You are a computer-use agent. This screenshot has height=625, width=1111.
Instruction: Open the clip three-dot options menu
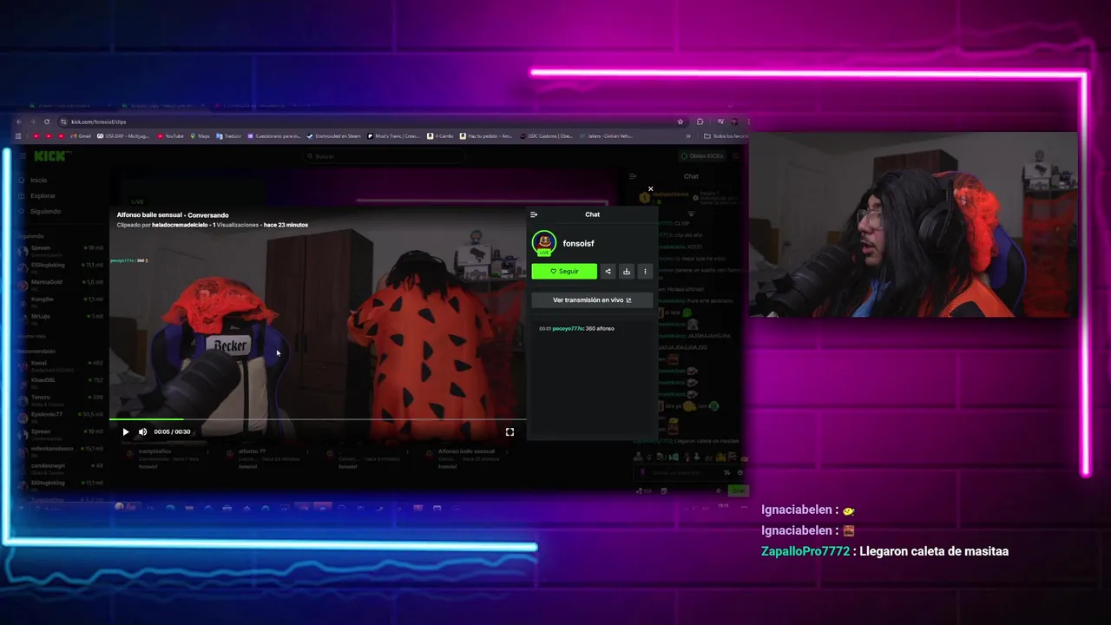pyautogui.click(x=644, y=271)
